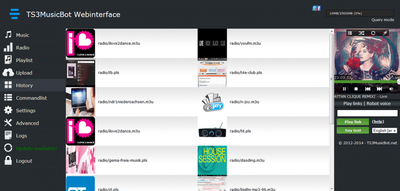
Task: Focus the play link text field
Action: pos(367,113)
